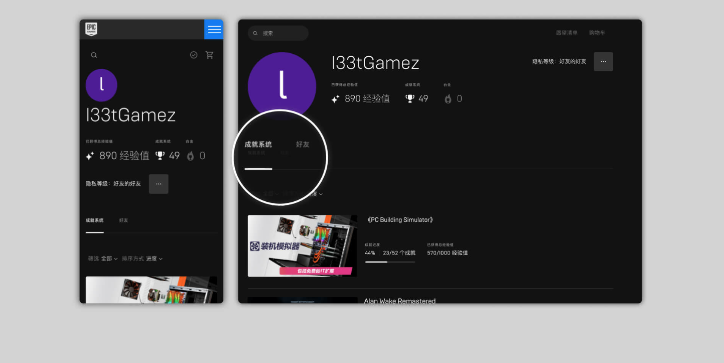
Task: Focus the 搜索 search field in desktop view
Action: [278, 33]
